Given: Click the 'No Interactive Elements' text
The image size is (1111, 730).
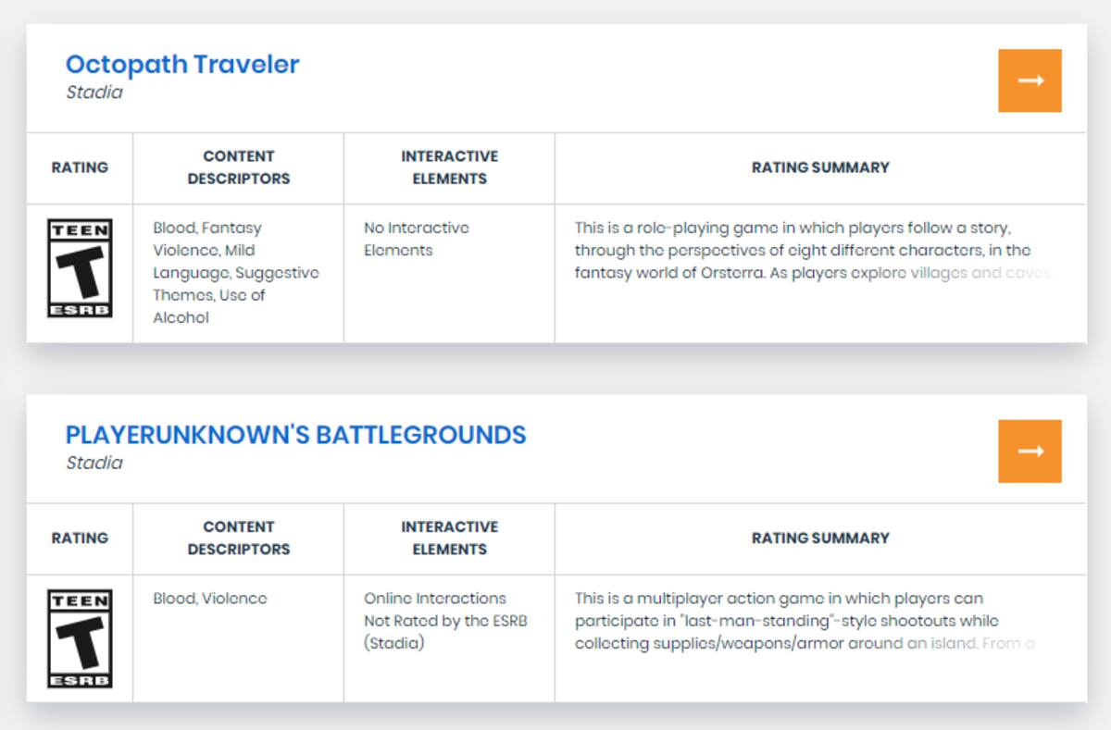Looking at the screenshot, I should (x=417, y=239).
